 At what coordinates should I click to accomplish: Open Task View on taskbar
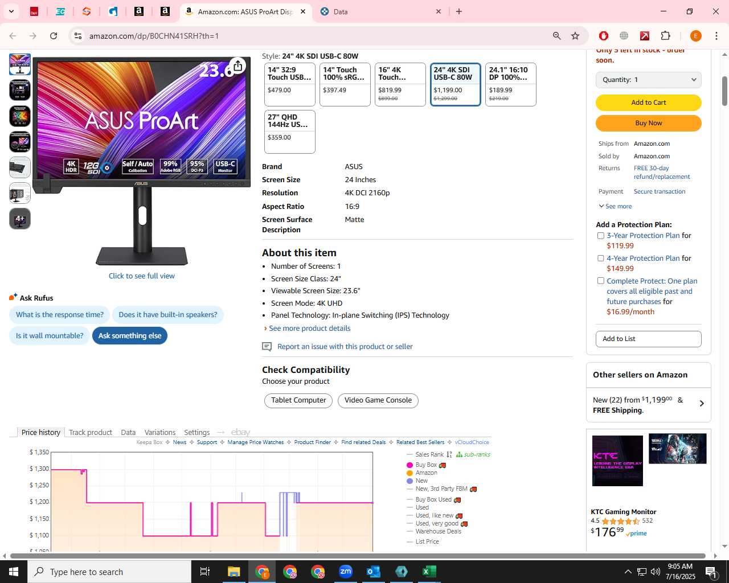(205, 572)
